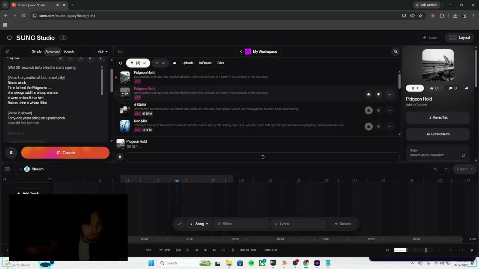Open Spotify from the Windows taskbar
The width and height of the screenshot is (479, 269).
pos(251,263)
